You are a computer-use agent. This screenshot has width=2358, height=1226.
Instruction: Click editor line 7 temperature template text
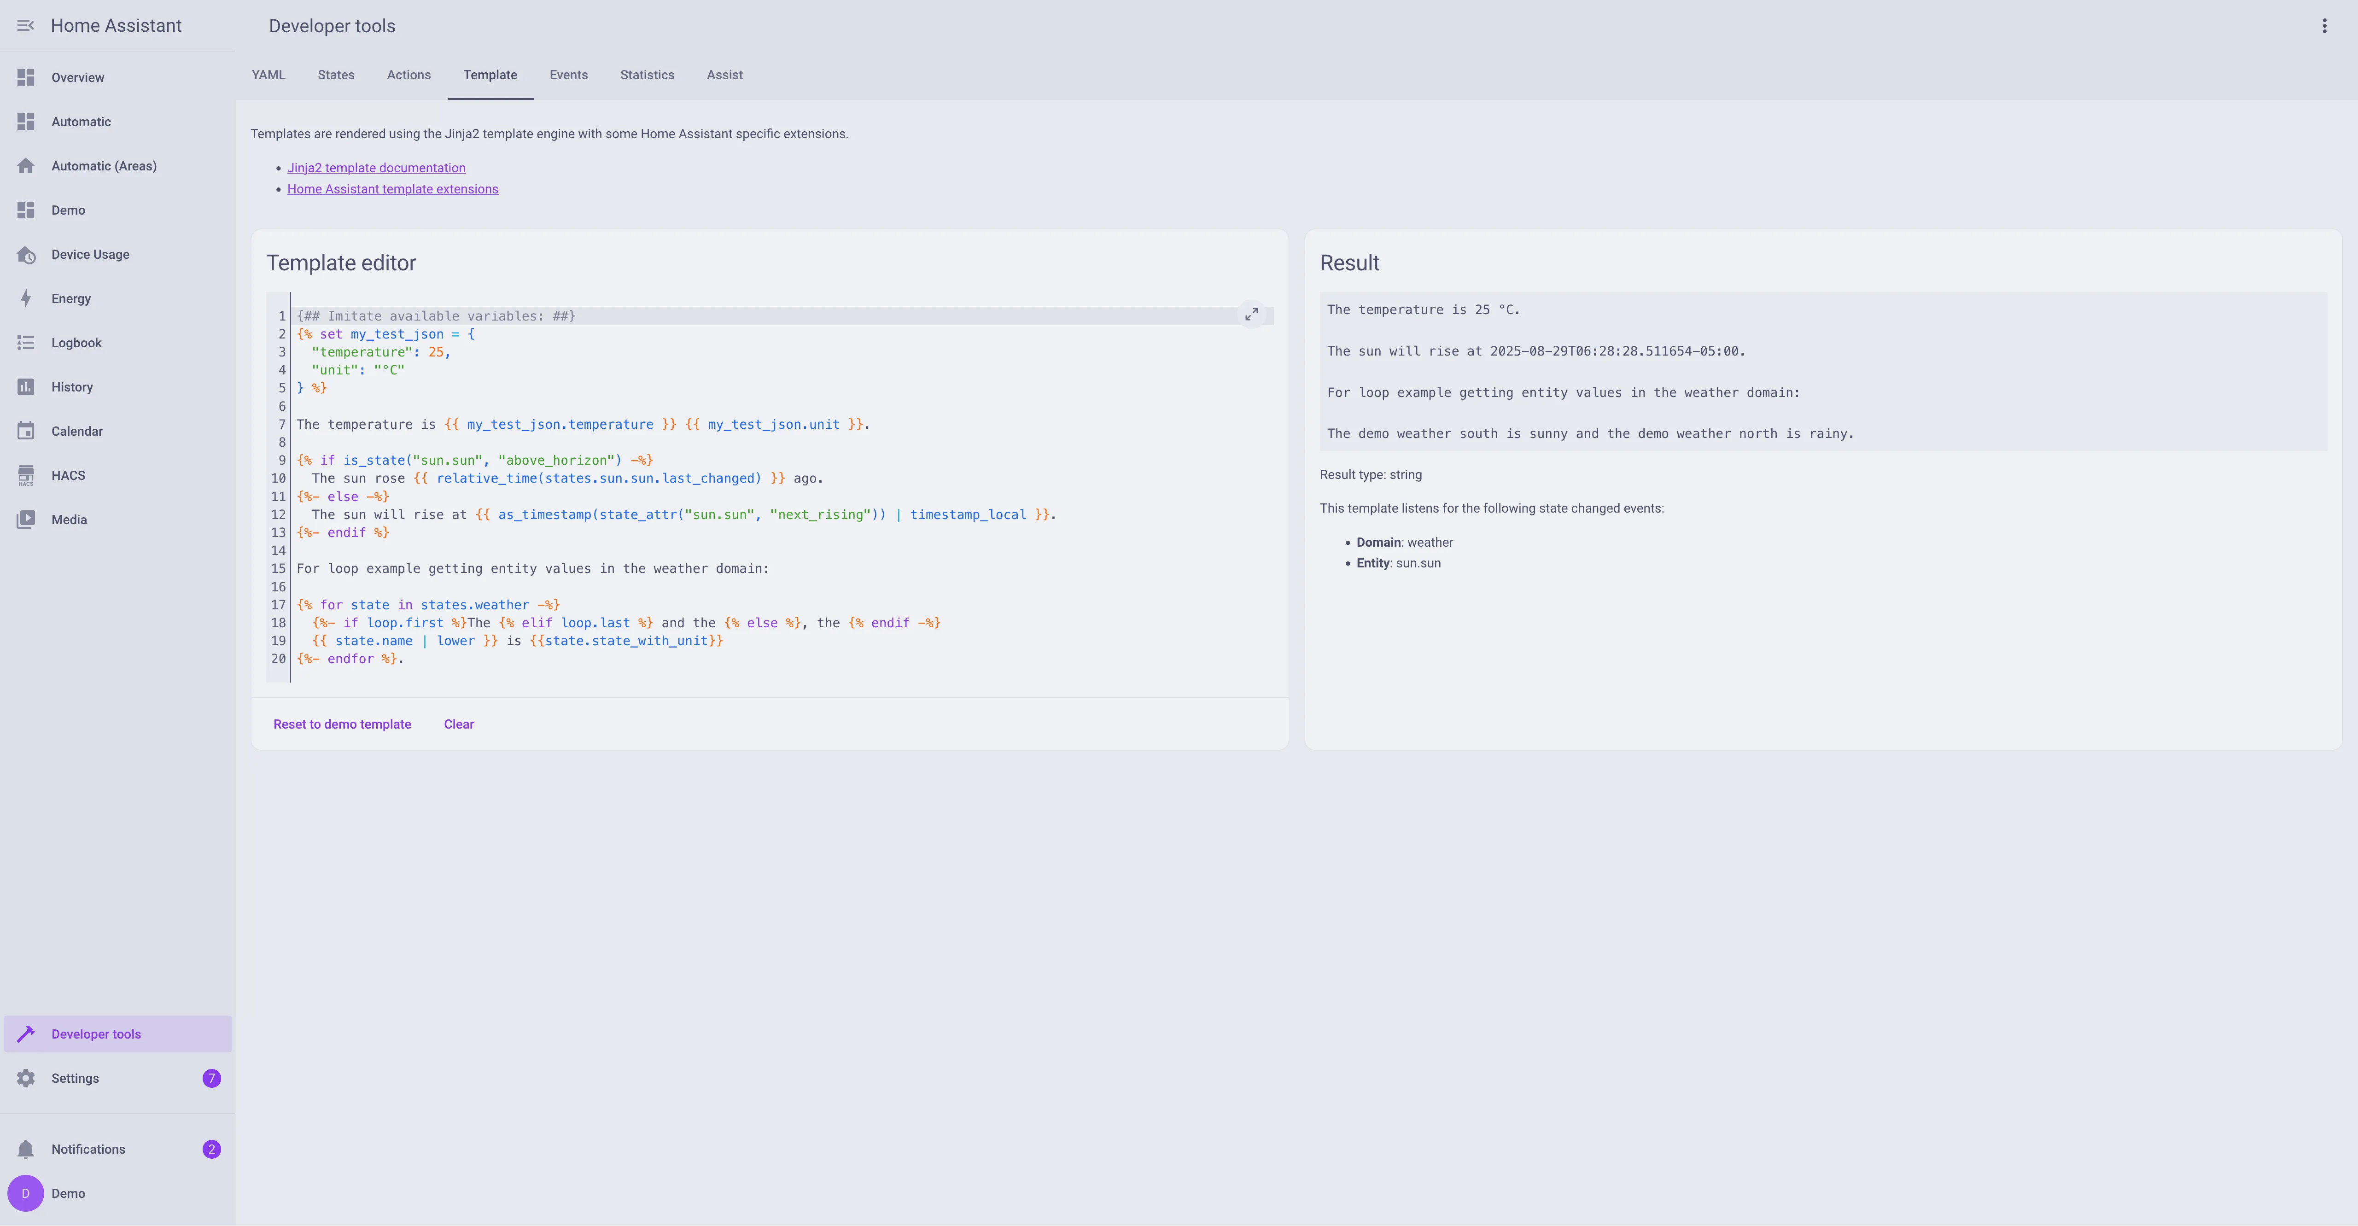583,425
